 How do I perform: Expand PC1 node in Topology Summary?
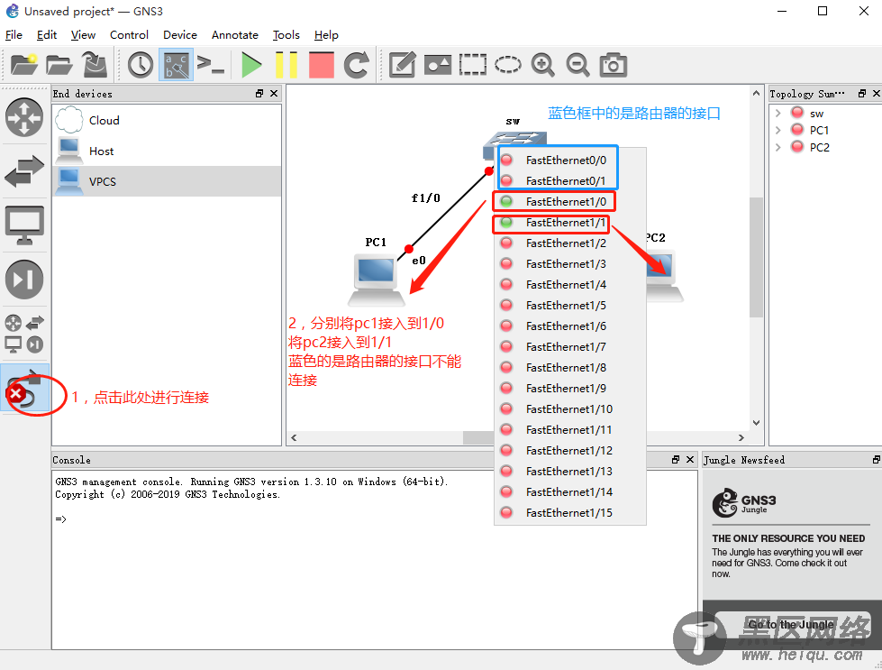[x=777, y=130]
